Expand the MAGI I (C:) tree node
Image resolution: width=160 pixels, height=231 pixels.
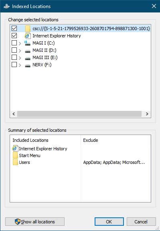20,43
